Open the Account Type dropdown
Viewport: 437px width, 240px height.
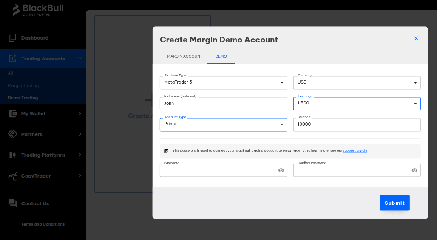pos(224,124)
